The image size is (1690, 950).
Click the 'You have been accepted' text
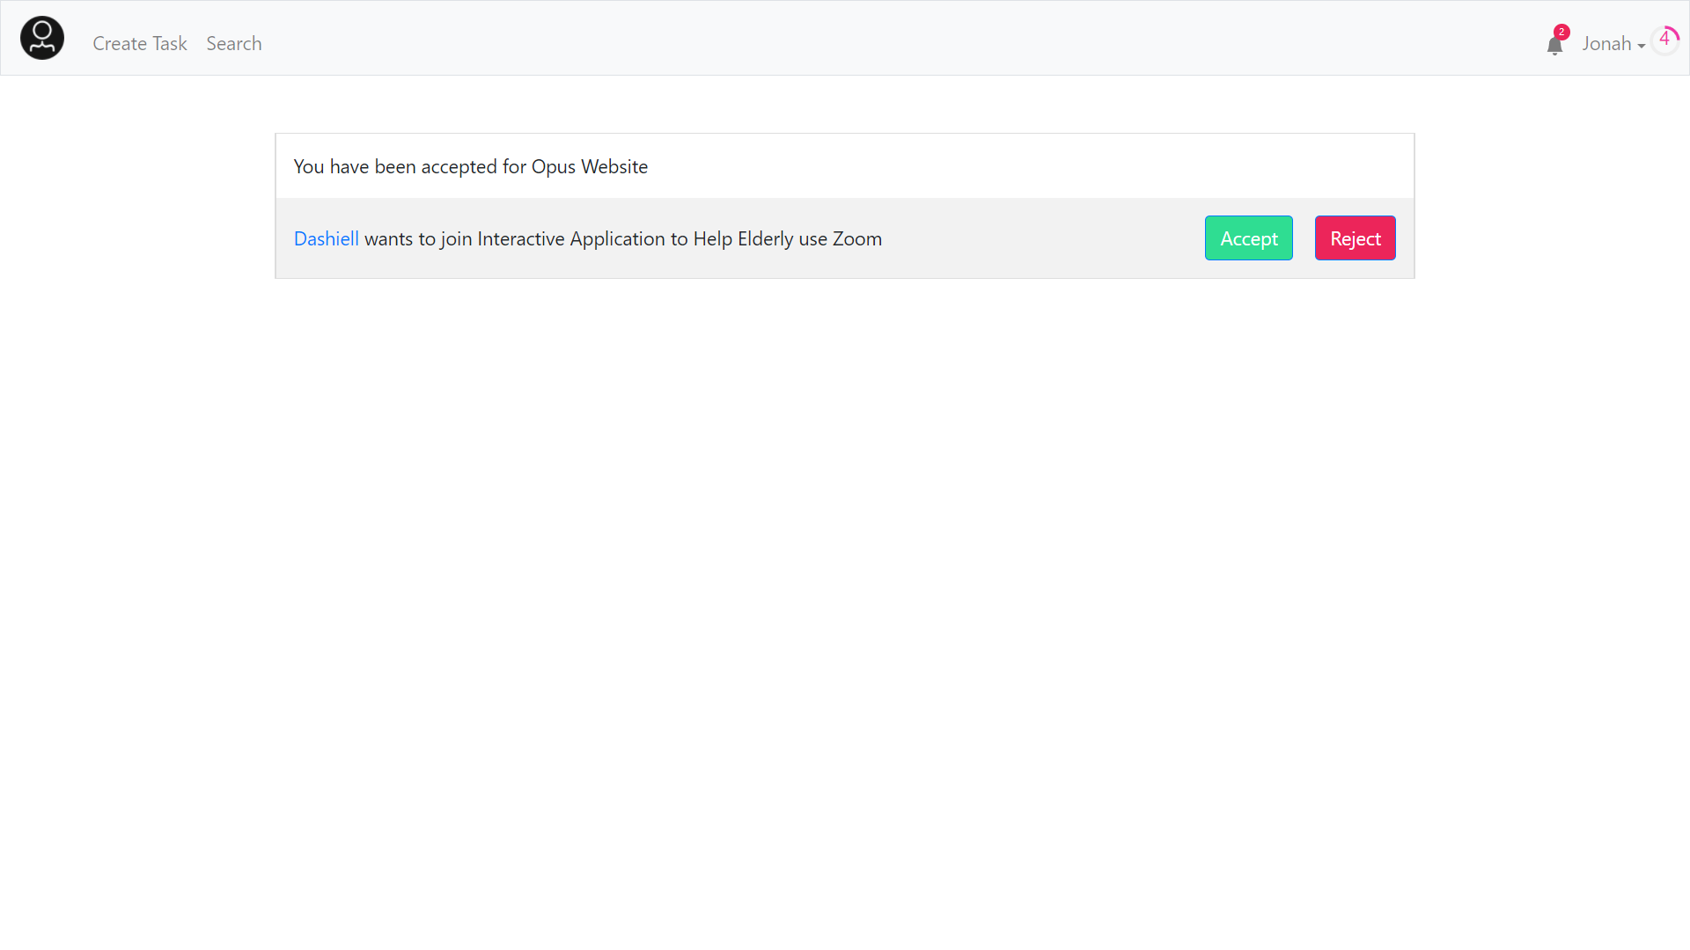pos(395,166)
